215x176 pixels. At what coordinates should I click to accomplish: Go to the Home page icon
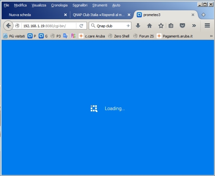click(149, 26)
